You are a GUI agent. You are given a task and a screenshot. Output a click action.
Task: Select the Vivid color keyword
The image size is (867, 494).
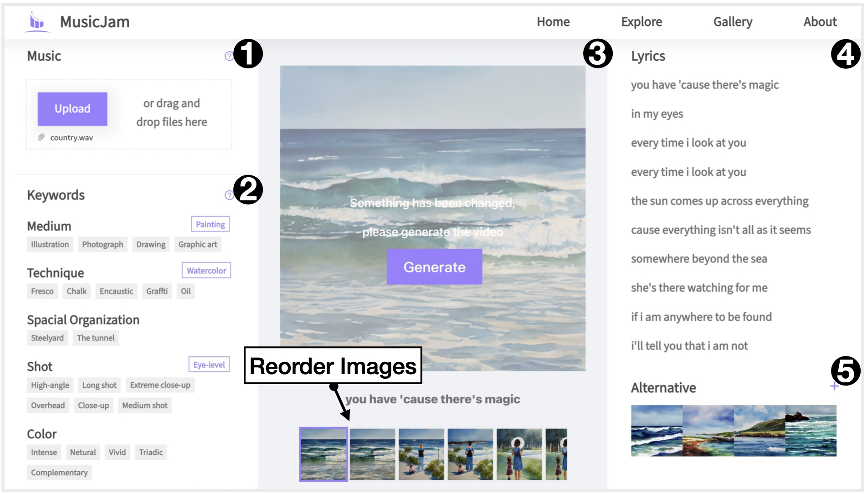tap(117, 452)
